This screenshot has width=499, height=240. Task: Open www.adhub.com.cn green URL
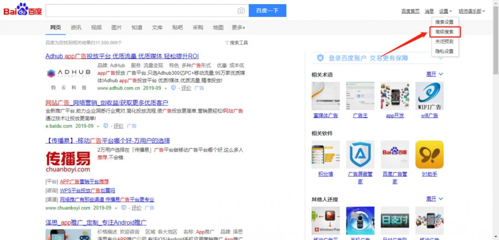pyautogui.click(x=119, y=88)
